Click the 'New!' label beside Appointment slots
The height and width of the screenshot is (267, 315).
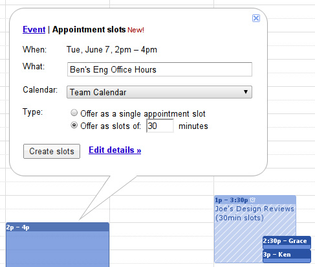136,30
